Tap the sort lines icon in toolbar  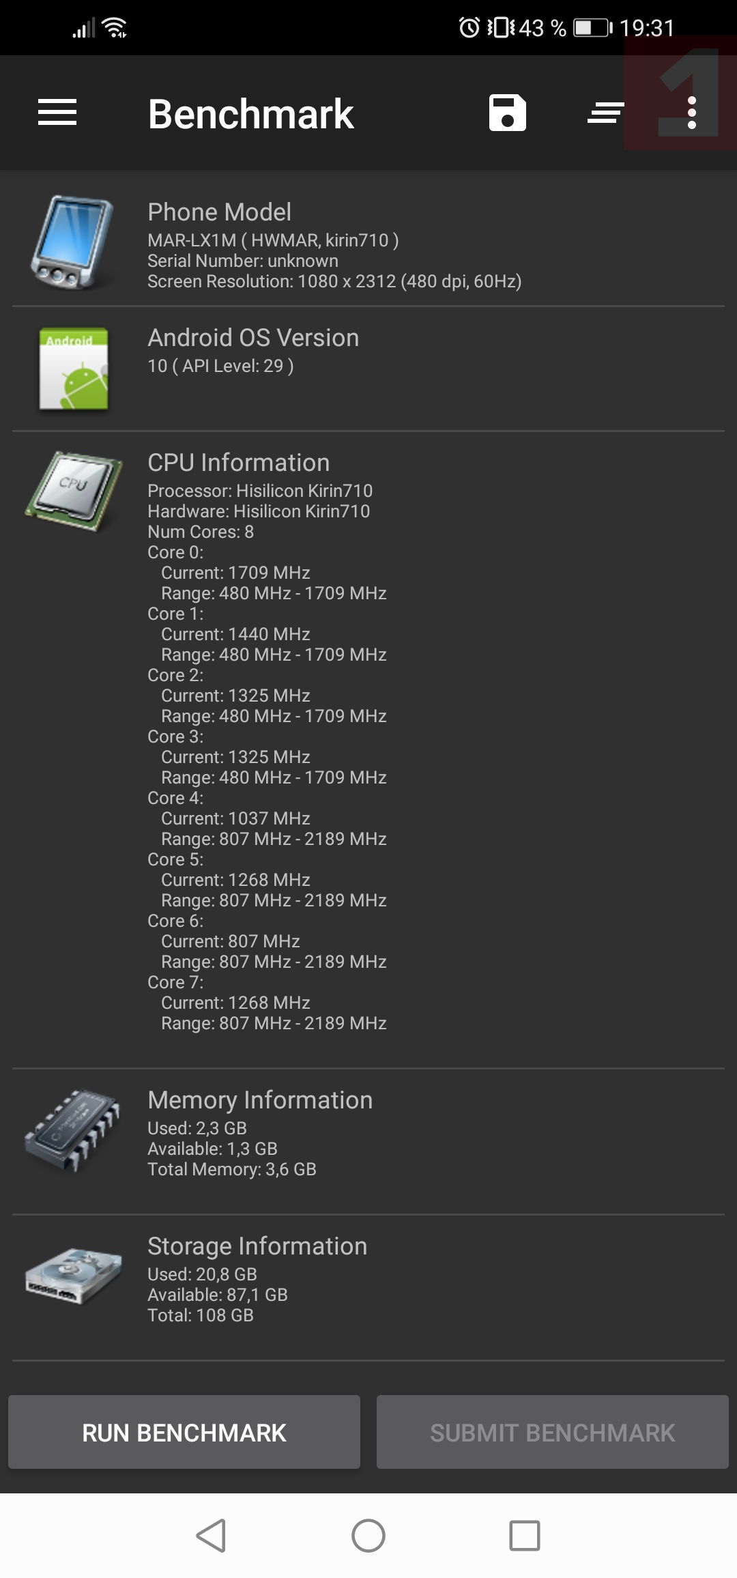coord(605,113)
